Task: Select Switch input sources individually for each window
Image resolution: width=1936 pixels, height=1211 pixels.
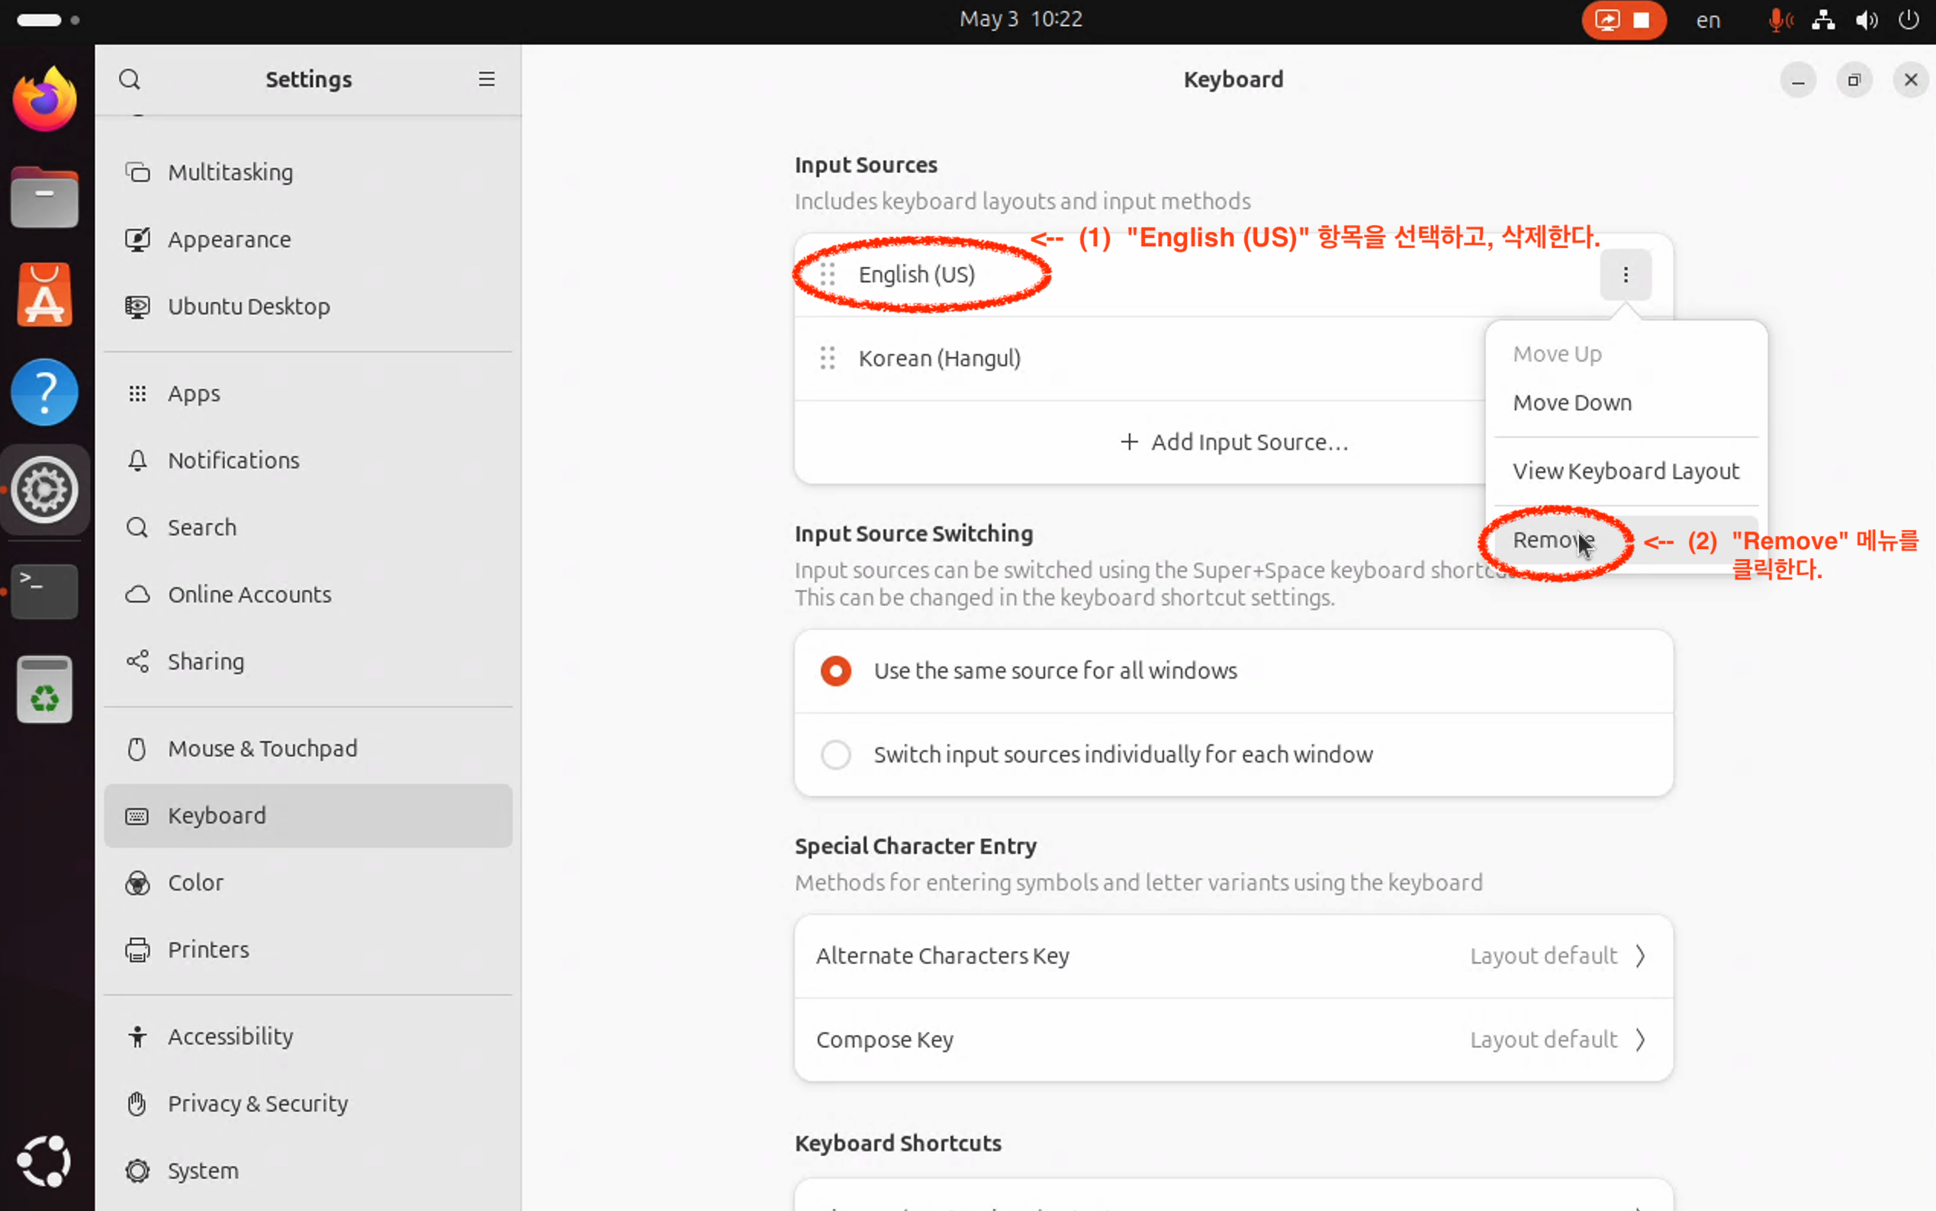Action: pos(835,754)
